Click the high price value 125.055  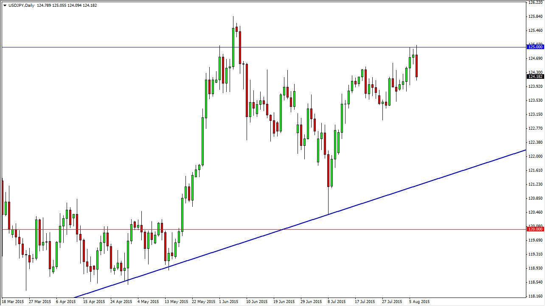[x=60, y=6]
